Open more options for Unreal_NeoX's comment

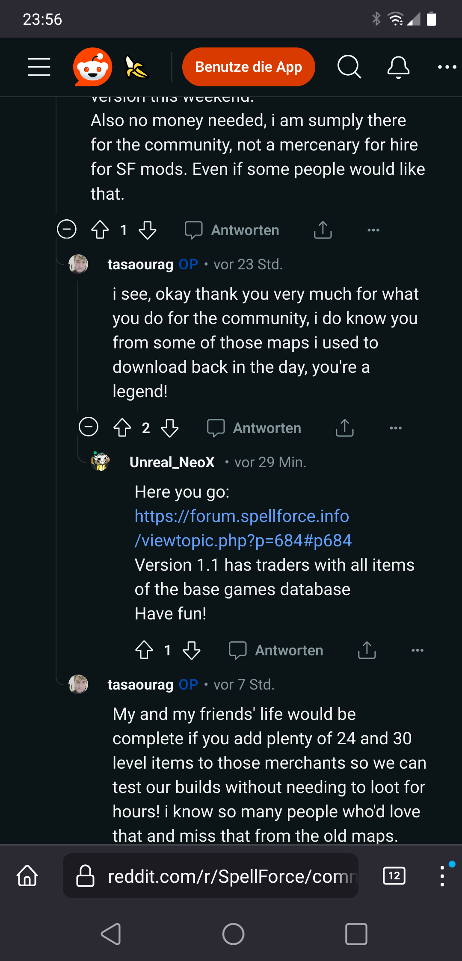click(x=417, y=650)
